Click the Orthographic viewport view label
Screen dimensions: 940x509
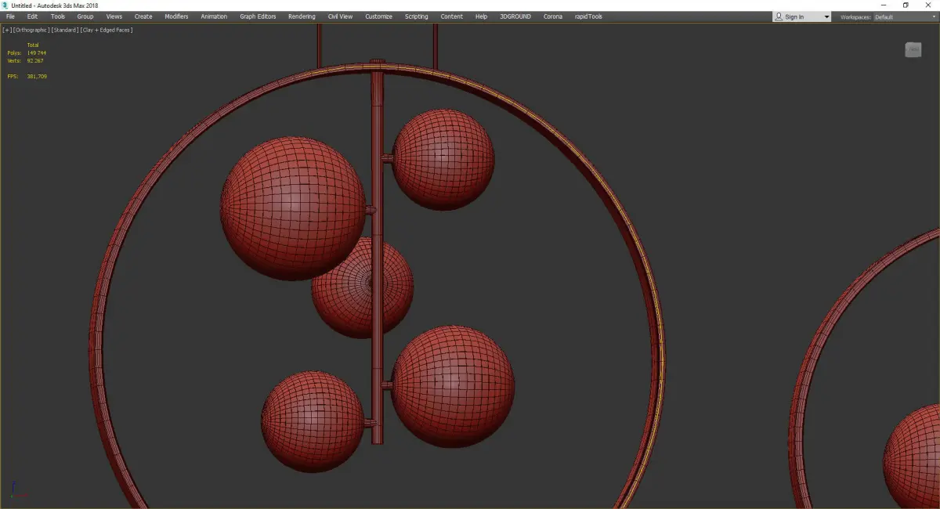pyautogui.click(x=31, y=30)
